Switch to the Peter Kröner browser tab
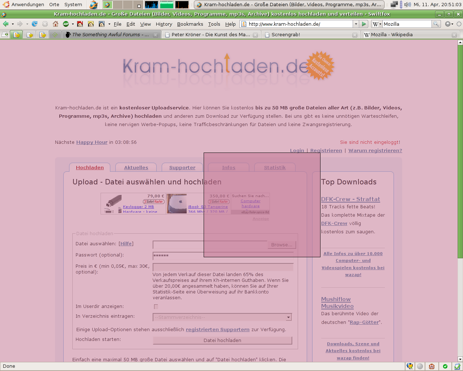This screenshot has height=371, width=463. (x=211, y=35)
